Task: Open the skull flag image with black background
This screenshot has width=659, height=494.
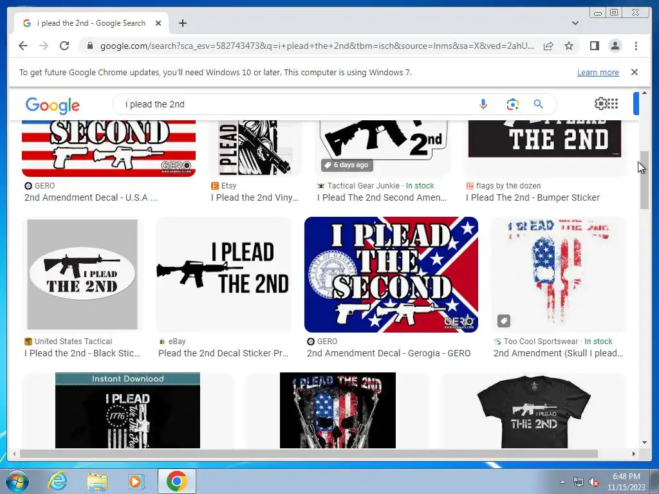Action: coord(338,410)
